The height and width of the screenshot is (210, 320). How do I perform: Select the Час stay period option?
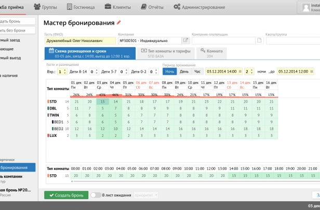click(197, 71)
